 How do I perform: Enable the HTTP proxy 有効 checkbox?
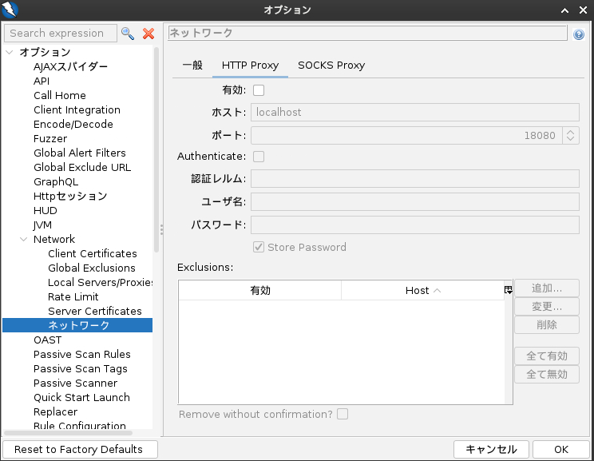[259, 90]
